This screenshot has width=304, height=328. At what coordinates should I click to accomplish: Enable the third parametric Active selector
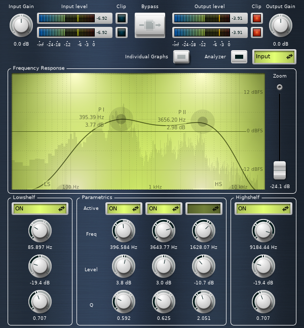pos(204,208)
